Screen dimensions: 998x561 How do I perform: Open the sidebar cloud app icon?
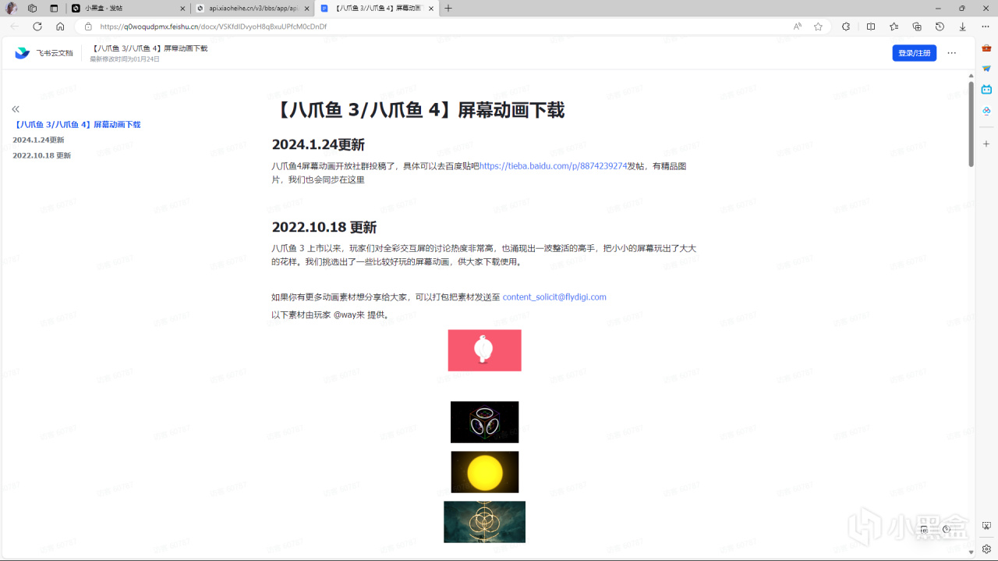(986, 111)
